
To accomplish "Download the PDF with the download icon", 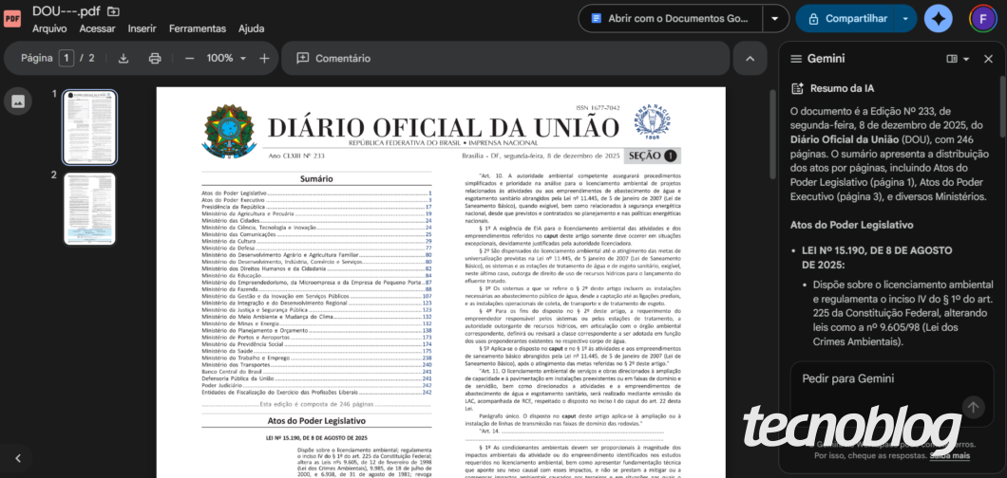I will (123, 58).
